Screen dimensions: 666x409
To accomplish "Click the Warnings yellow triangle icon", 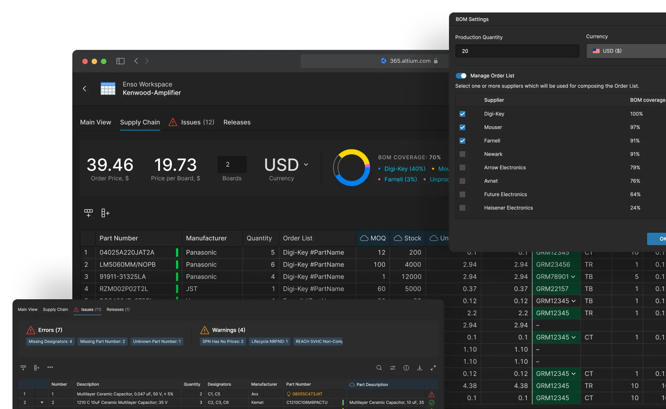I will coord(205,330).
